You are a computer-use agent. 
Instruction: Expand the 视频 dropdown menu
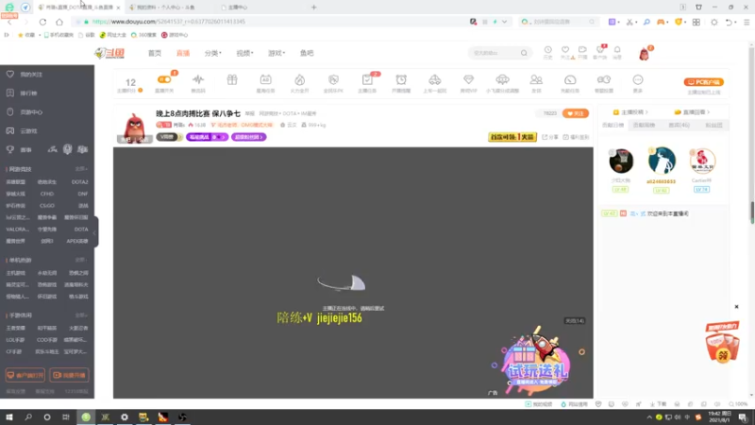[x=244, y=53]
